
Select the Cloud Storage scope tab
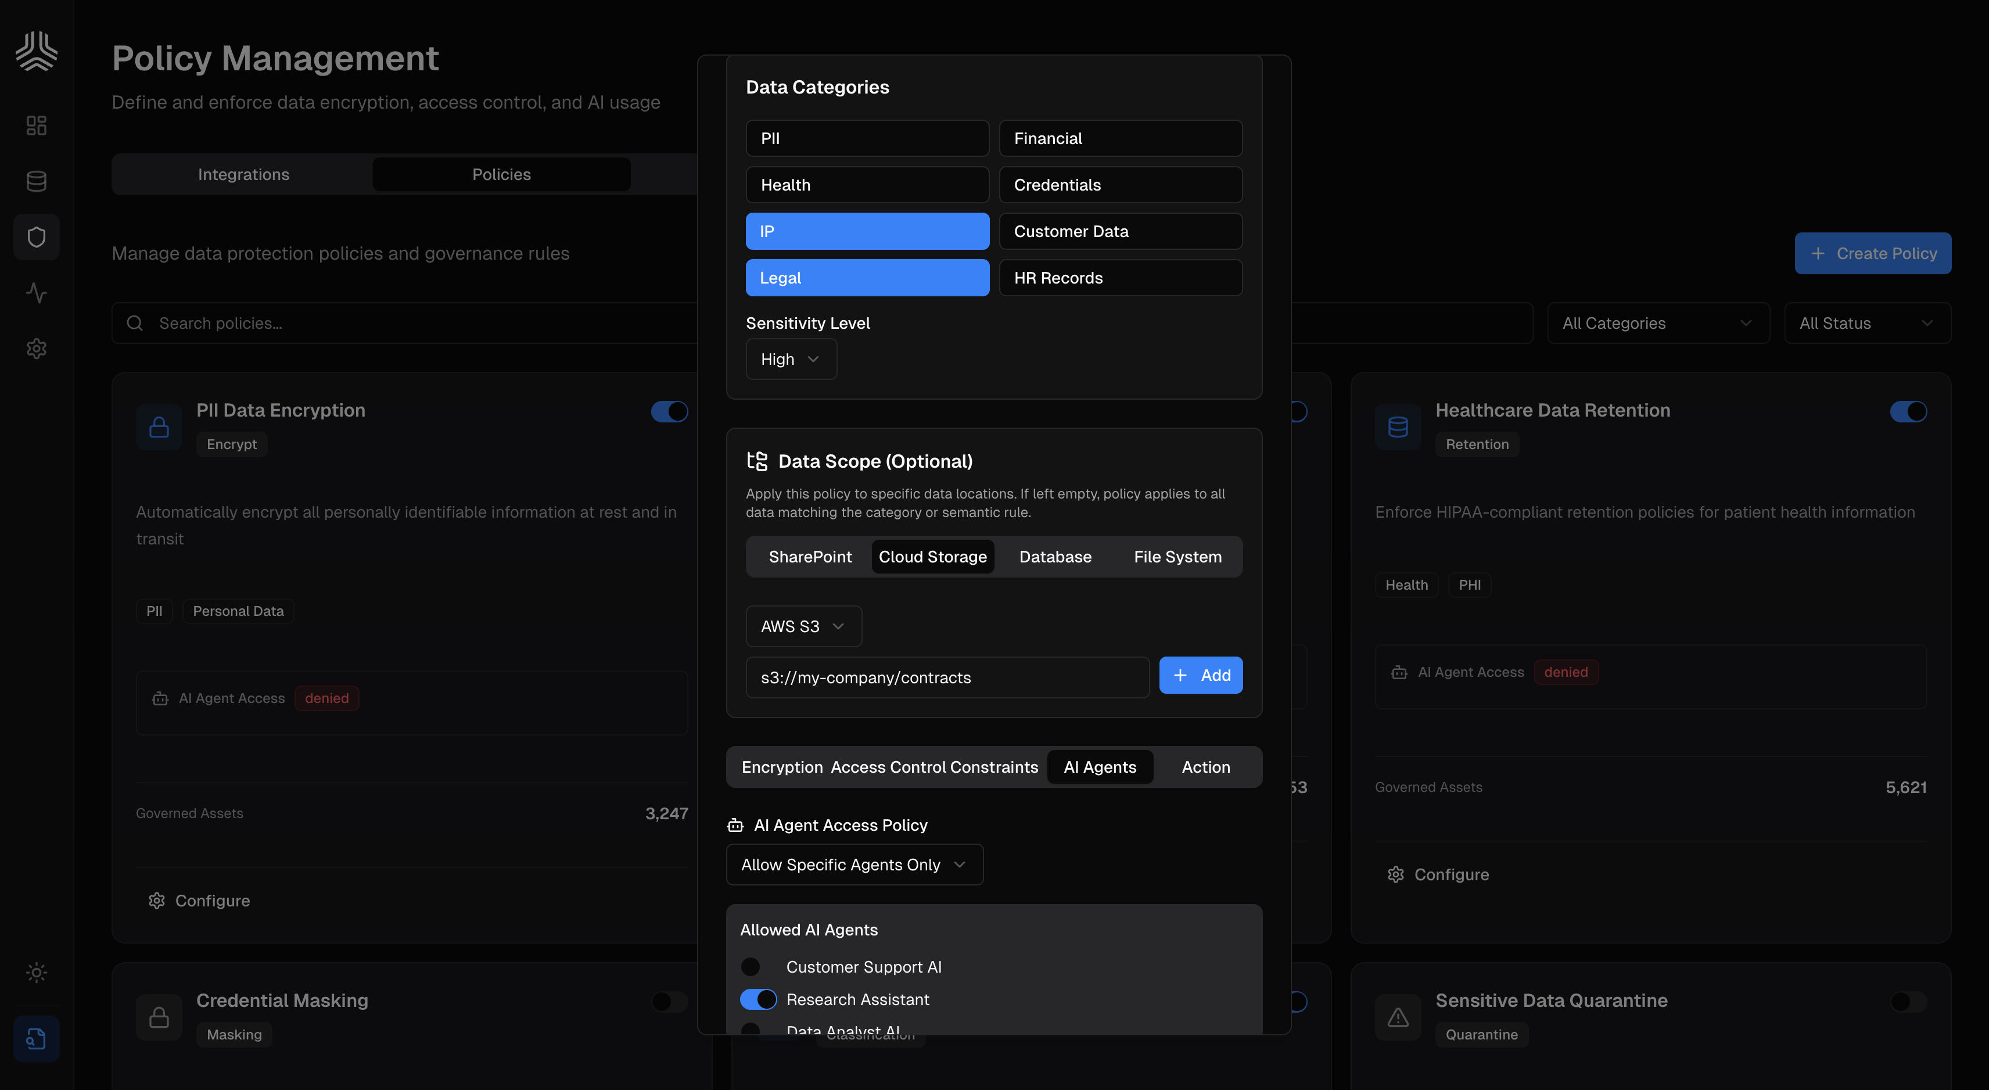coord(933,557)
